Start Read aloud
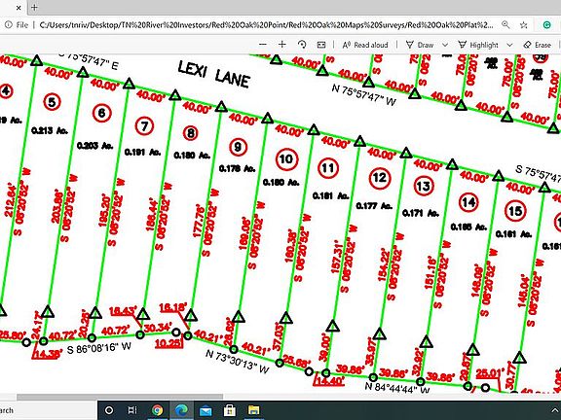The height and width of the screenshot is (420, 561). pos(365,45)
